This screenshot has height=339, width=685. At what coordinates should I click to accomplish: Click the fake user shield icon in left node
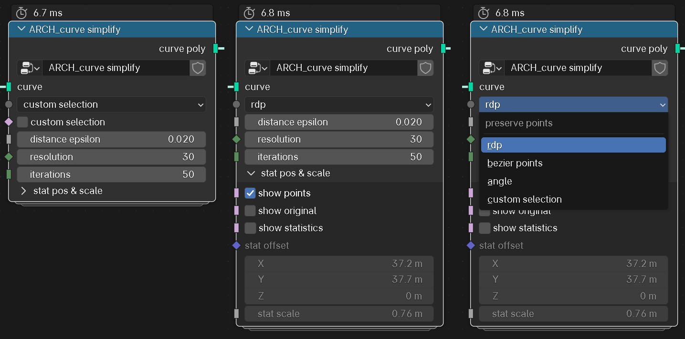pyautogui.click(x=198, y=68)
